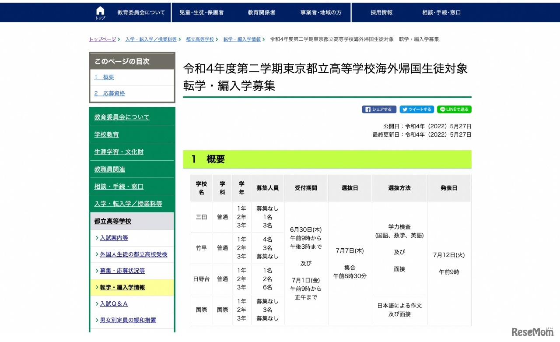Tweet the page using the ツイートする icon
This screenshot has width=560, height=342.
416,109
